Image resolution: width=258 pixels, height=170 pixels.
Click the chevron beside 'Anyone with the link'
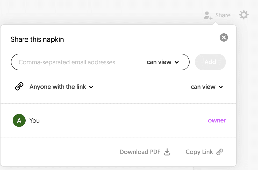click(x=91, y=87)
